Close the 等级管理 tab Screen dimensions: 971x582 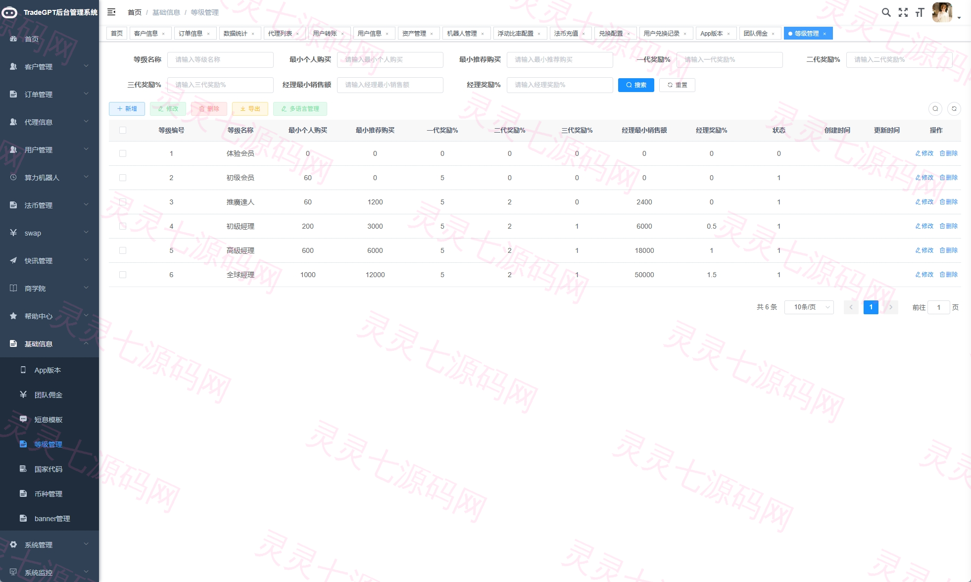coord(825,34)
